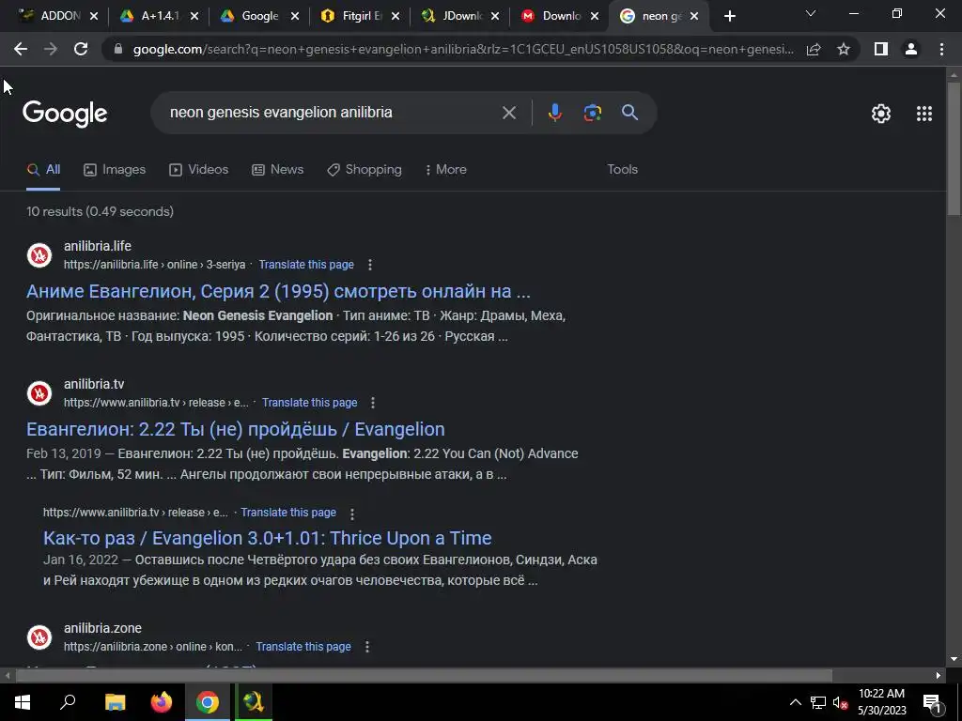962x721 pixels.
Task: Launch Firefox from the taskbar
Action: click(x=162, y=702)
